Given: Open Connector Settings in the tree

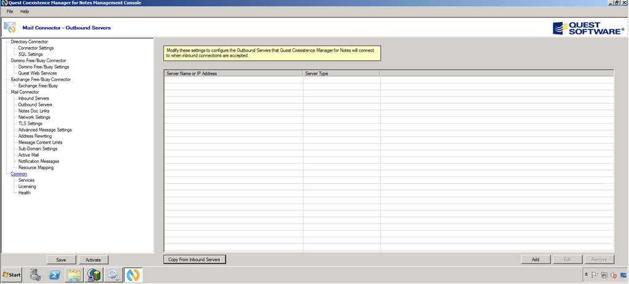Looking at the screenshot, I should (x=36, y=48).
